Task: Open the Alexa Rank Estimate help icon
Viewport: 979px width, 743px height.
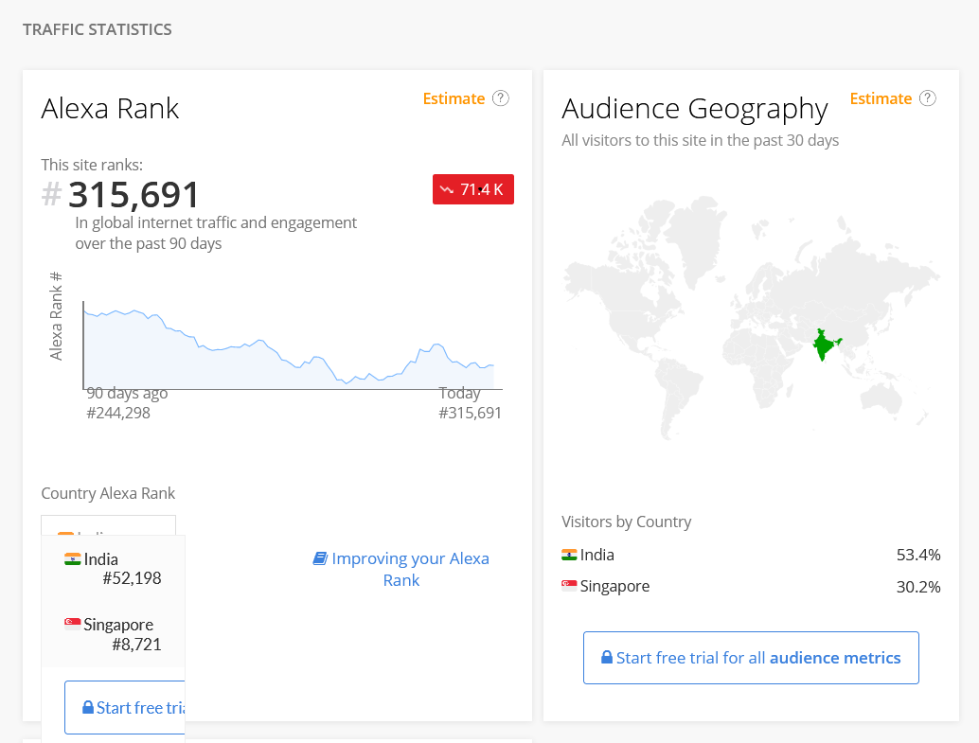Action: 501,98
